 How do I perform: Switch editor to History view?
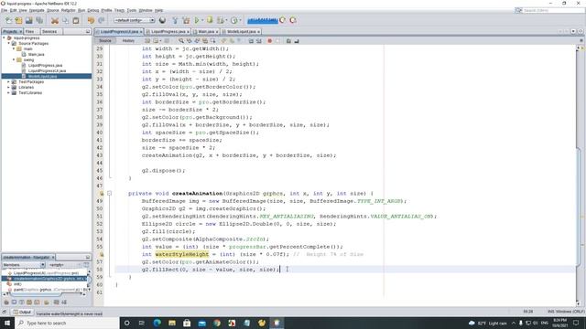pyautogui.click(x=128, y=40)
